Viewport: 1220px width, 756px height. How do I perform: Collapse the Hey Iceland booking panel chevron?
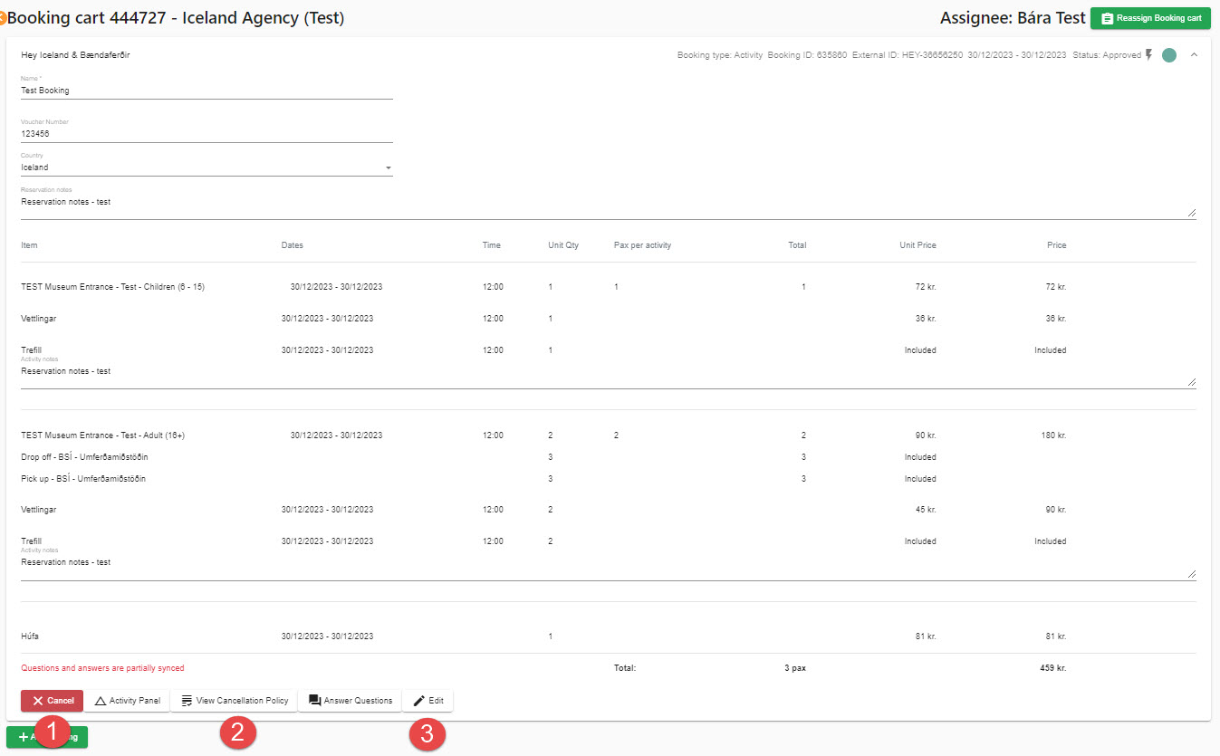[x=1194, y=55]
